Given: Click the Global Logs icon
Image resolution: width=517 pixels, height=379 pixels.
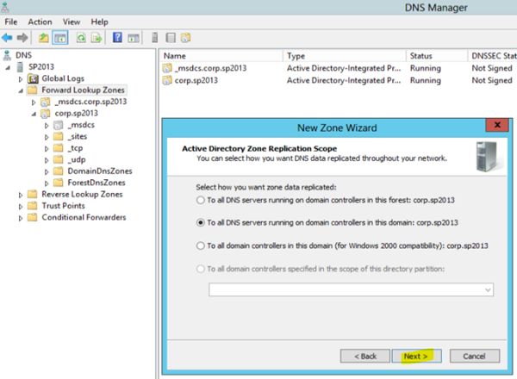Looking at the screenshot, I should (33, 78).
